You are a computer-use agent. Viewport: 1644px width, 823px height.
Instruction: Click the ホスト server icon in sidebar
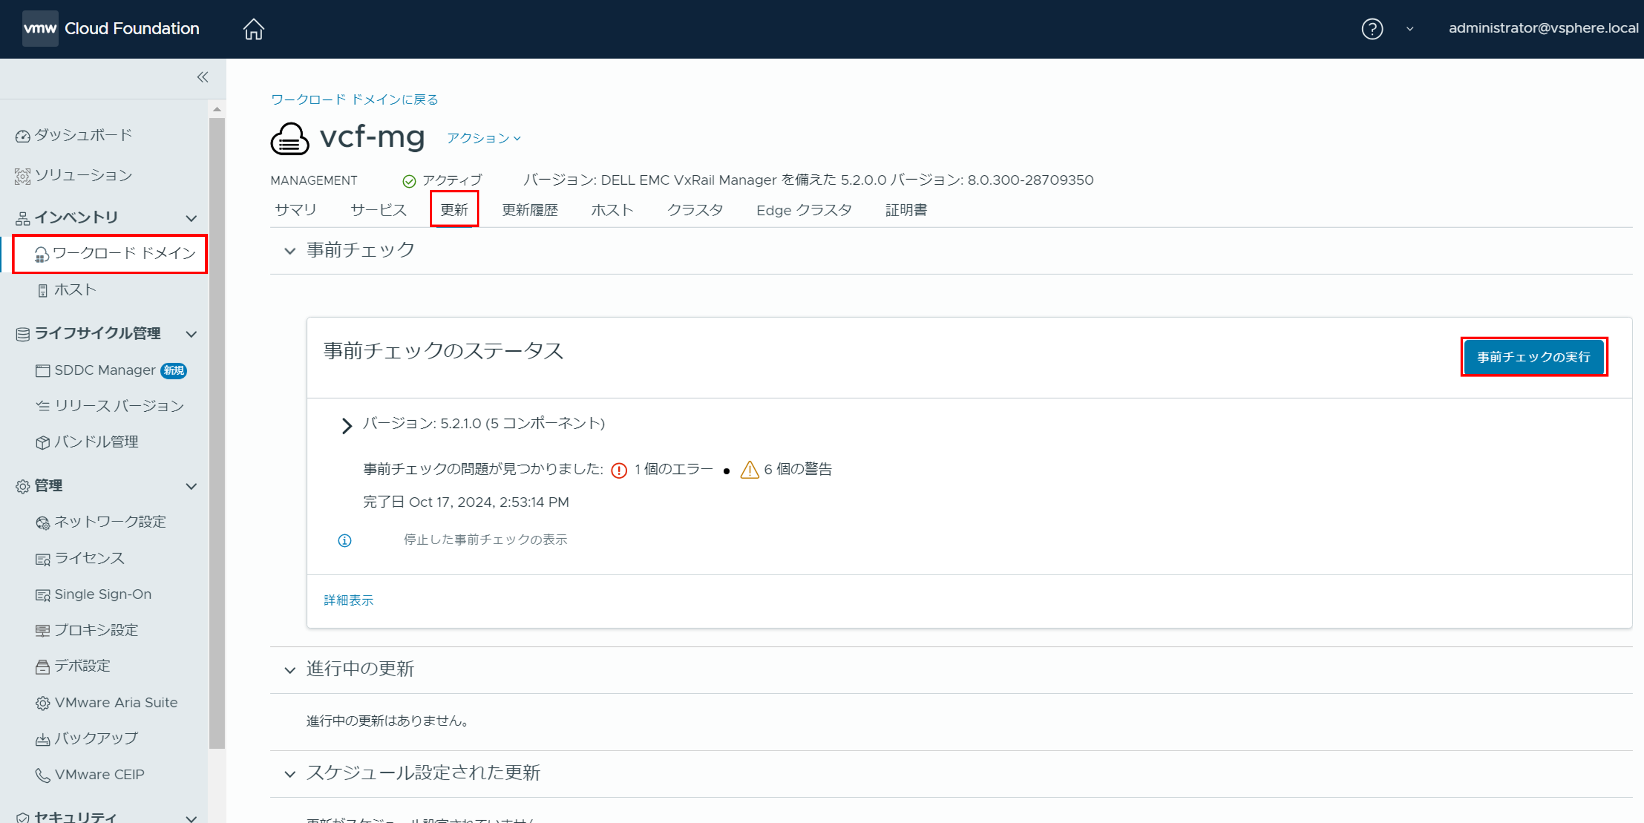pyautogui.click(x=42, y=291)
